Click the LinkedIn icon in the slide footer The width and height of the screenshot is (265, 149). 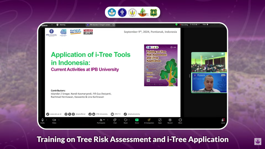click(x=94, y=114)
